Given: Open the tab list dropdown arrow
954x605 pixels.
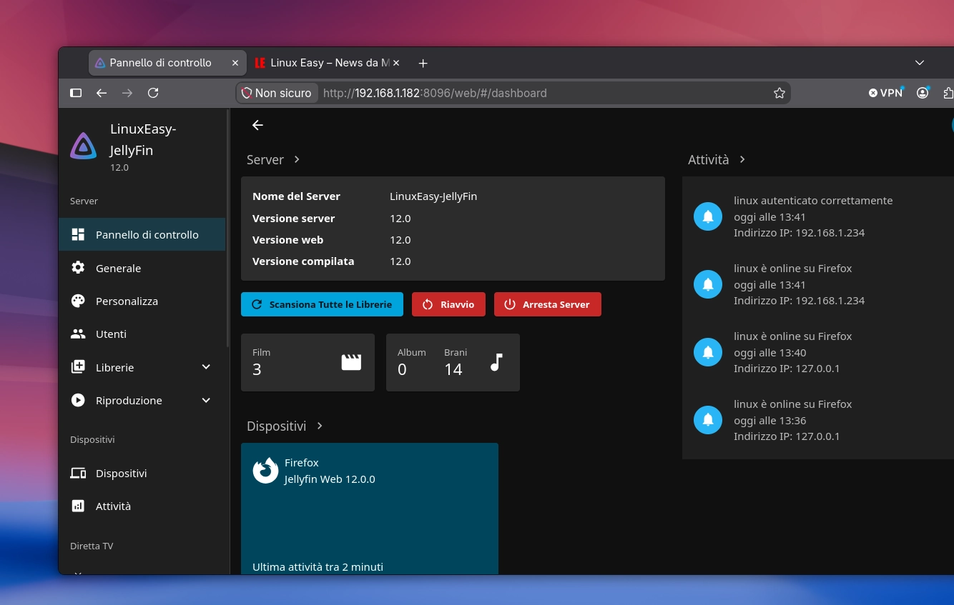Looking at the screenshot, I should click(920, 63).
